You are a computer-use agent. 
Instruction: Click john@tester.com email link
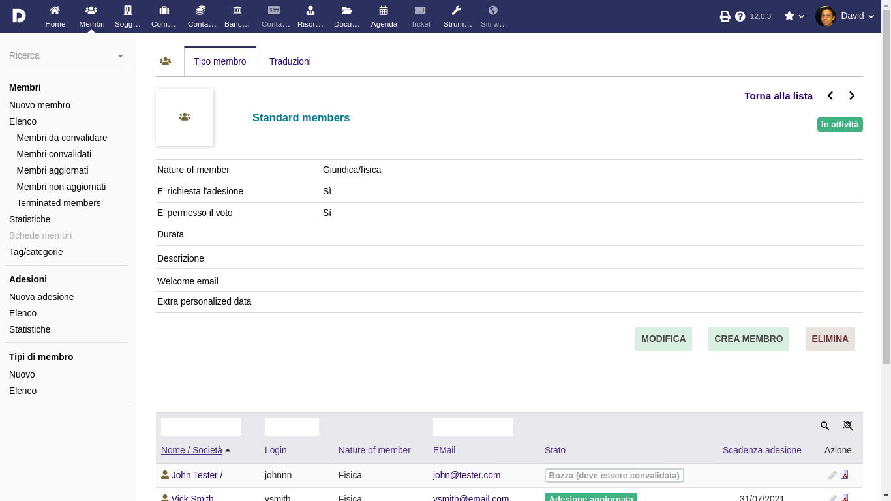click(467, 475)
